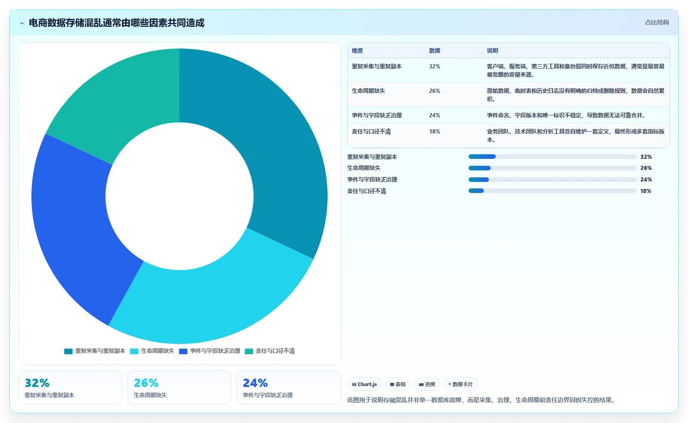
Task: Click description starting 客户端、服务端
Action: (576, 71)
